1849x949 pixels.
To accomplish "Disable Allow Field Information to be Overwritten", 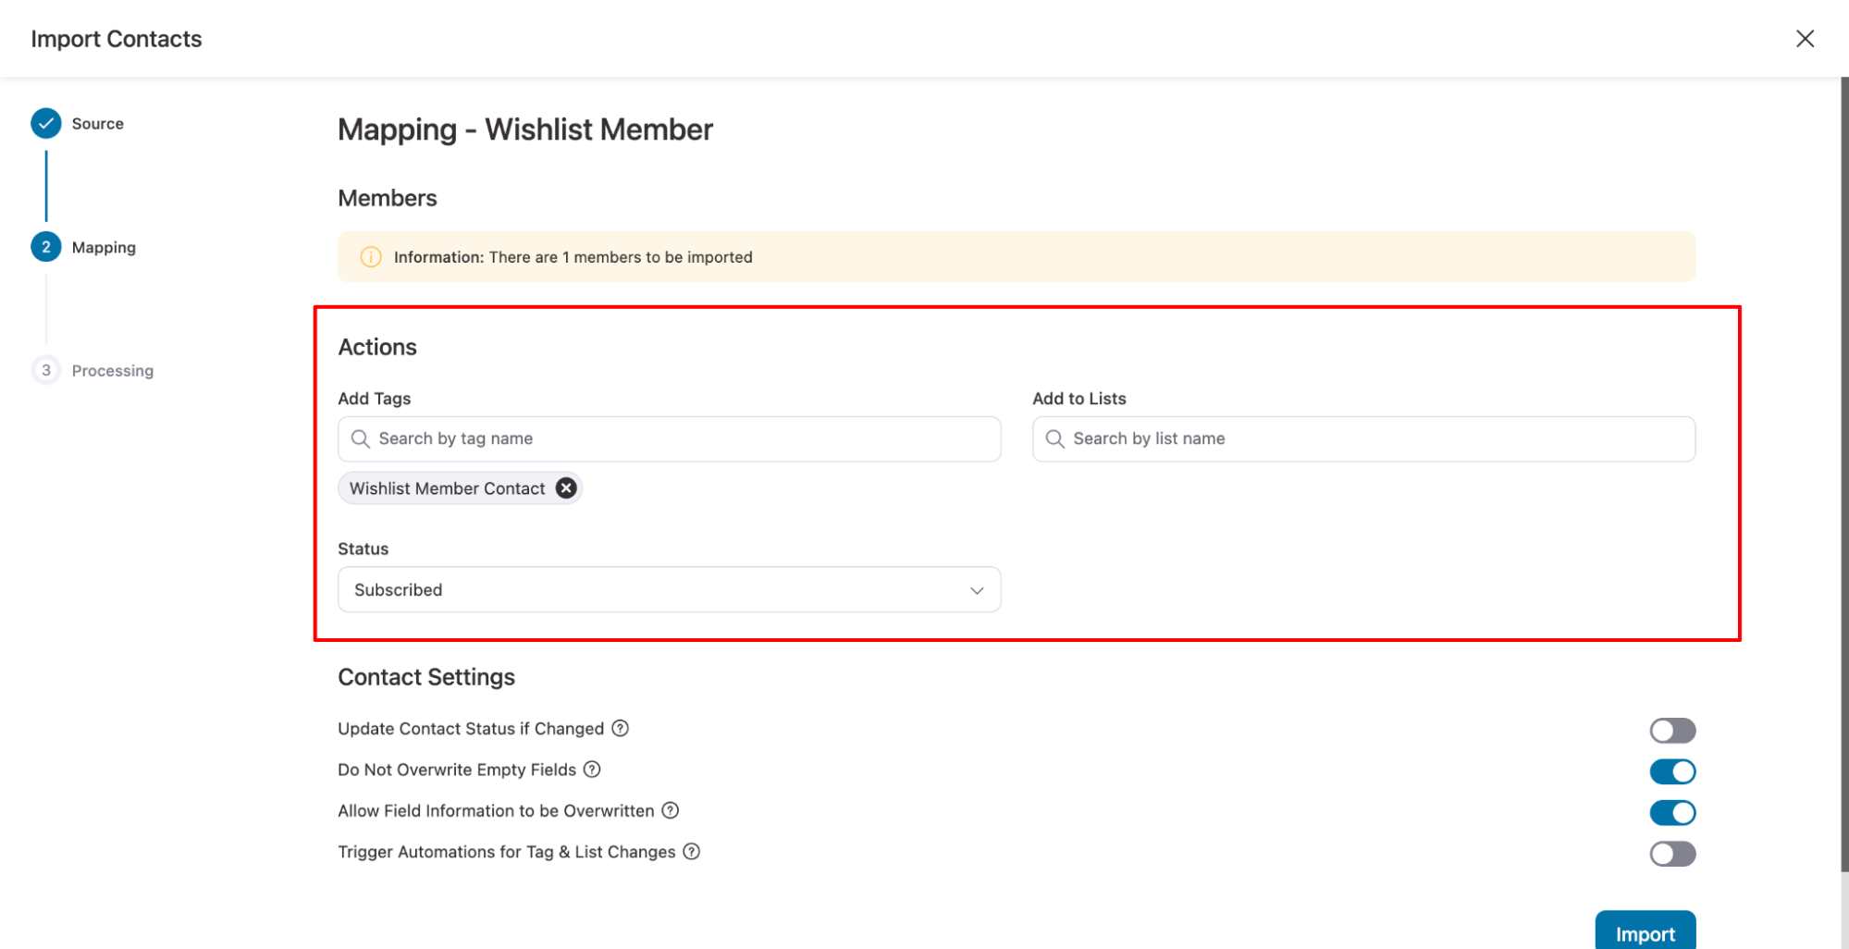I will pos(1671,812).
